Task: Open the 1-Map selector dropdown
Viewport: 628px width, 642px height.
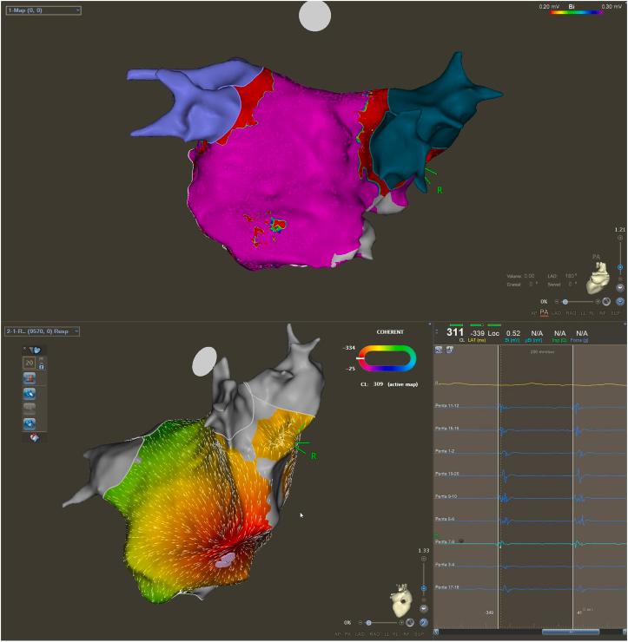Action: click(43, 10)
